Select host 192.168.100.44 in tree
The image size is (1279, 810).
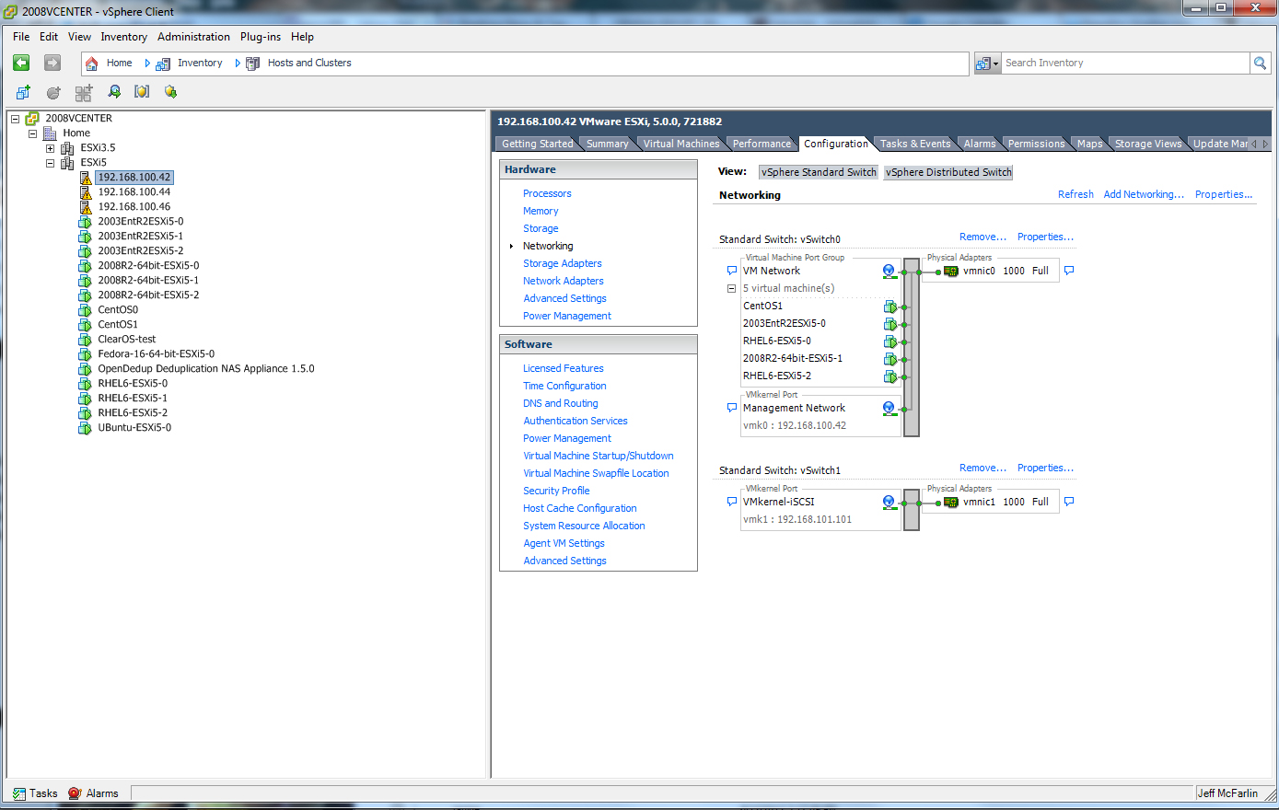pos(134,192)
